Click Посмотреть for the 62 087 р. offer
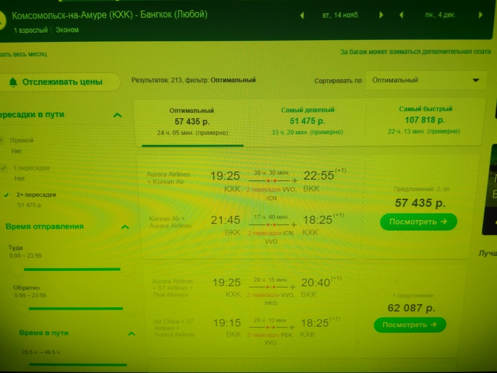The width and height of the screenshot is (497, 373). [x=409, y=325]
